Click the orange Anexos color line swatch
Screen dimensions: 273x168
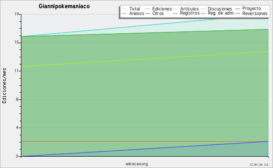(x=125, y=13)
